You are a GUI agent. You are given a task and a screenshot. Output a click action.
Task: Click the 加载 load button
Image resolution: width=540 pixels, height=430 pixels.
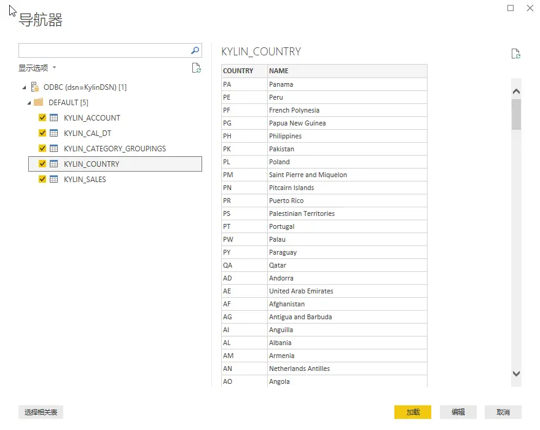point(413,412)
